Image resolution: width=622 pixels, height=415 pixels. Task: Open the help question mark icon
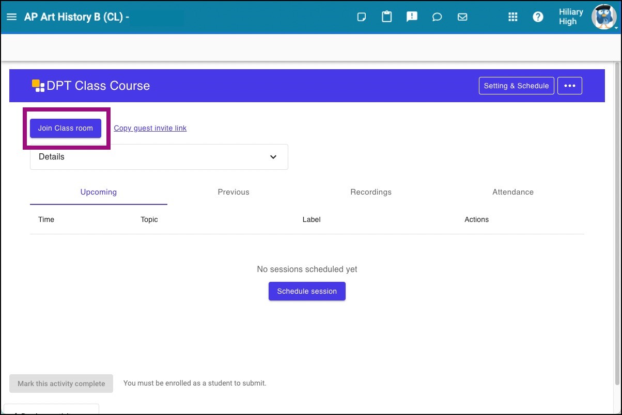point(538,17)
